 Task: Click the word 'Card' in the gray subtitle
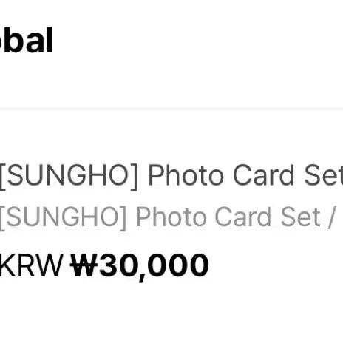click(243, 217)
